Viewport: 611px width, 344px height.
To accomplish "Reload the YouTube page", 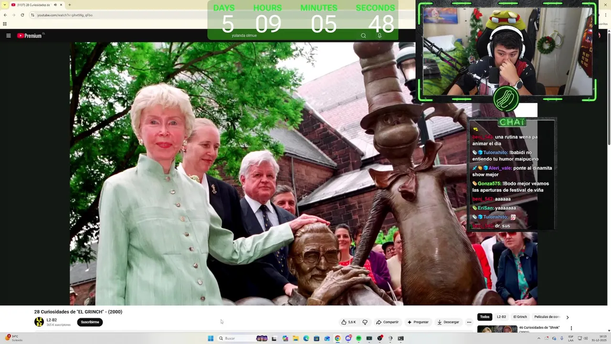I will [x=22, y=15].
